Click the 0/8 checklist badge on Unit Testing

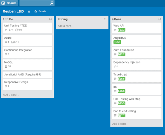click(19, 30)
